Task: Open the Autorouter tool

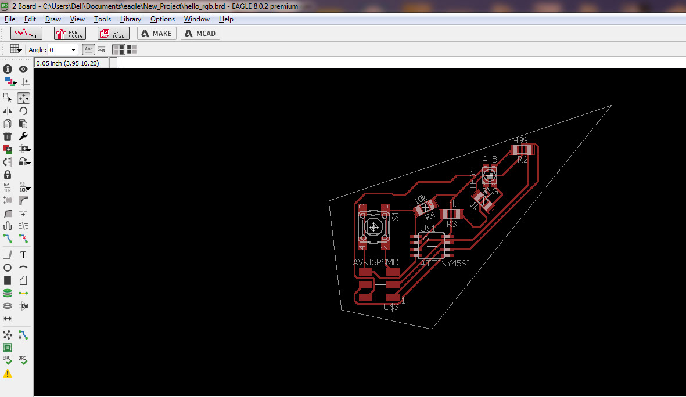Action: click(x=23, y=335)
